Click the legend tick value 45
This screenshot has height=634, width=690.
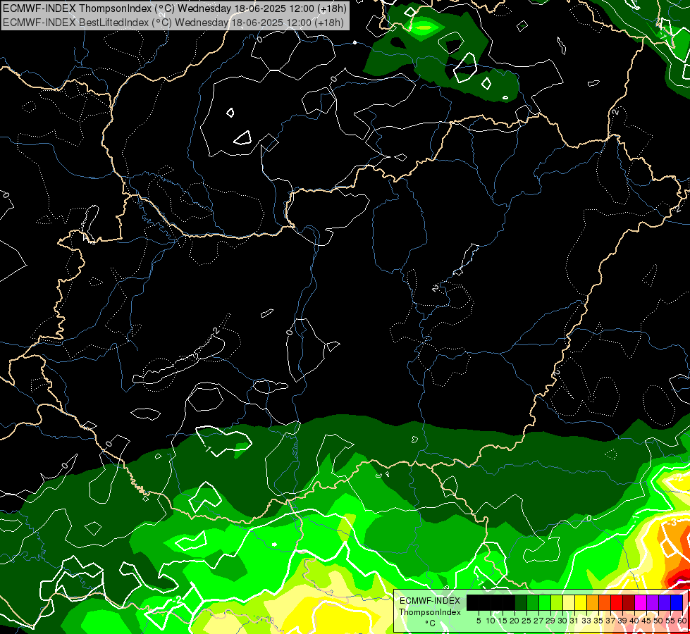pos(646,621)
